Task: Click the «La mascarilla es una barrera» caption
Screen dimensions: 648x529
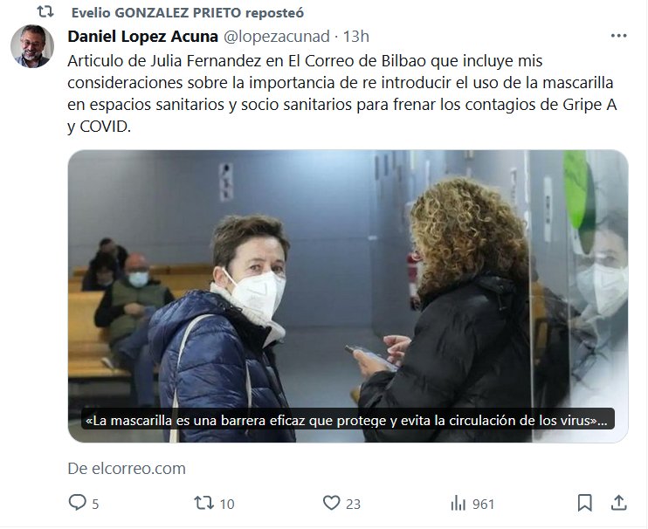Action: [x=348, y=421]
